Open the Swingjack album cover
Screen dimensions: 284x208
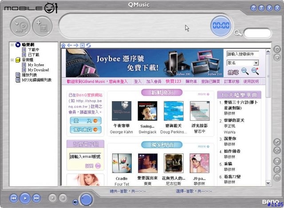(147, 111)
